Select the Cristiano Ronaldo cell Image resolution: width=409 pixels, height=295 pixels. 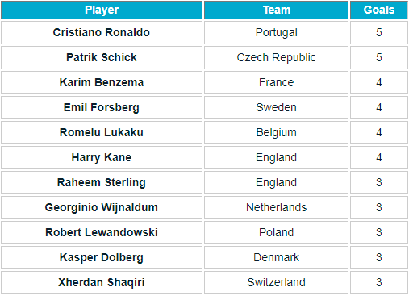(x=102, y=32)
